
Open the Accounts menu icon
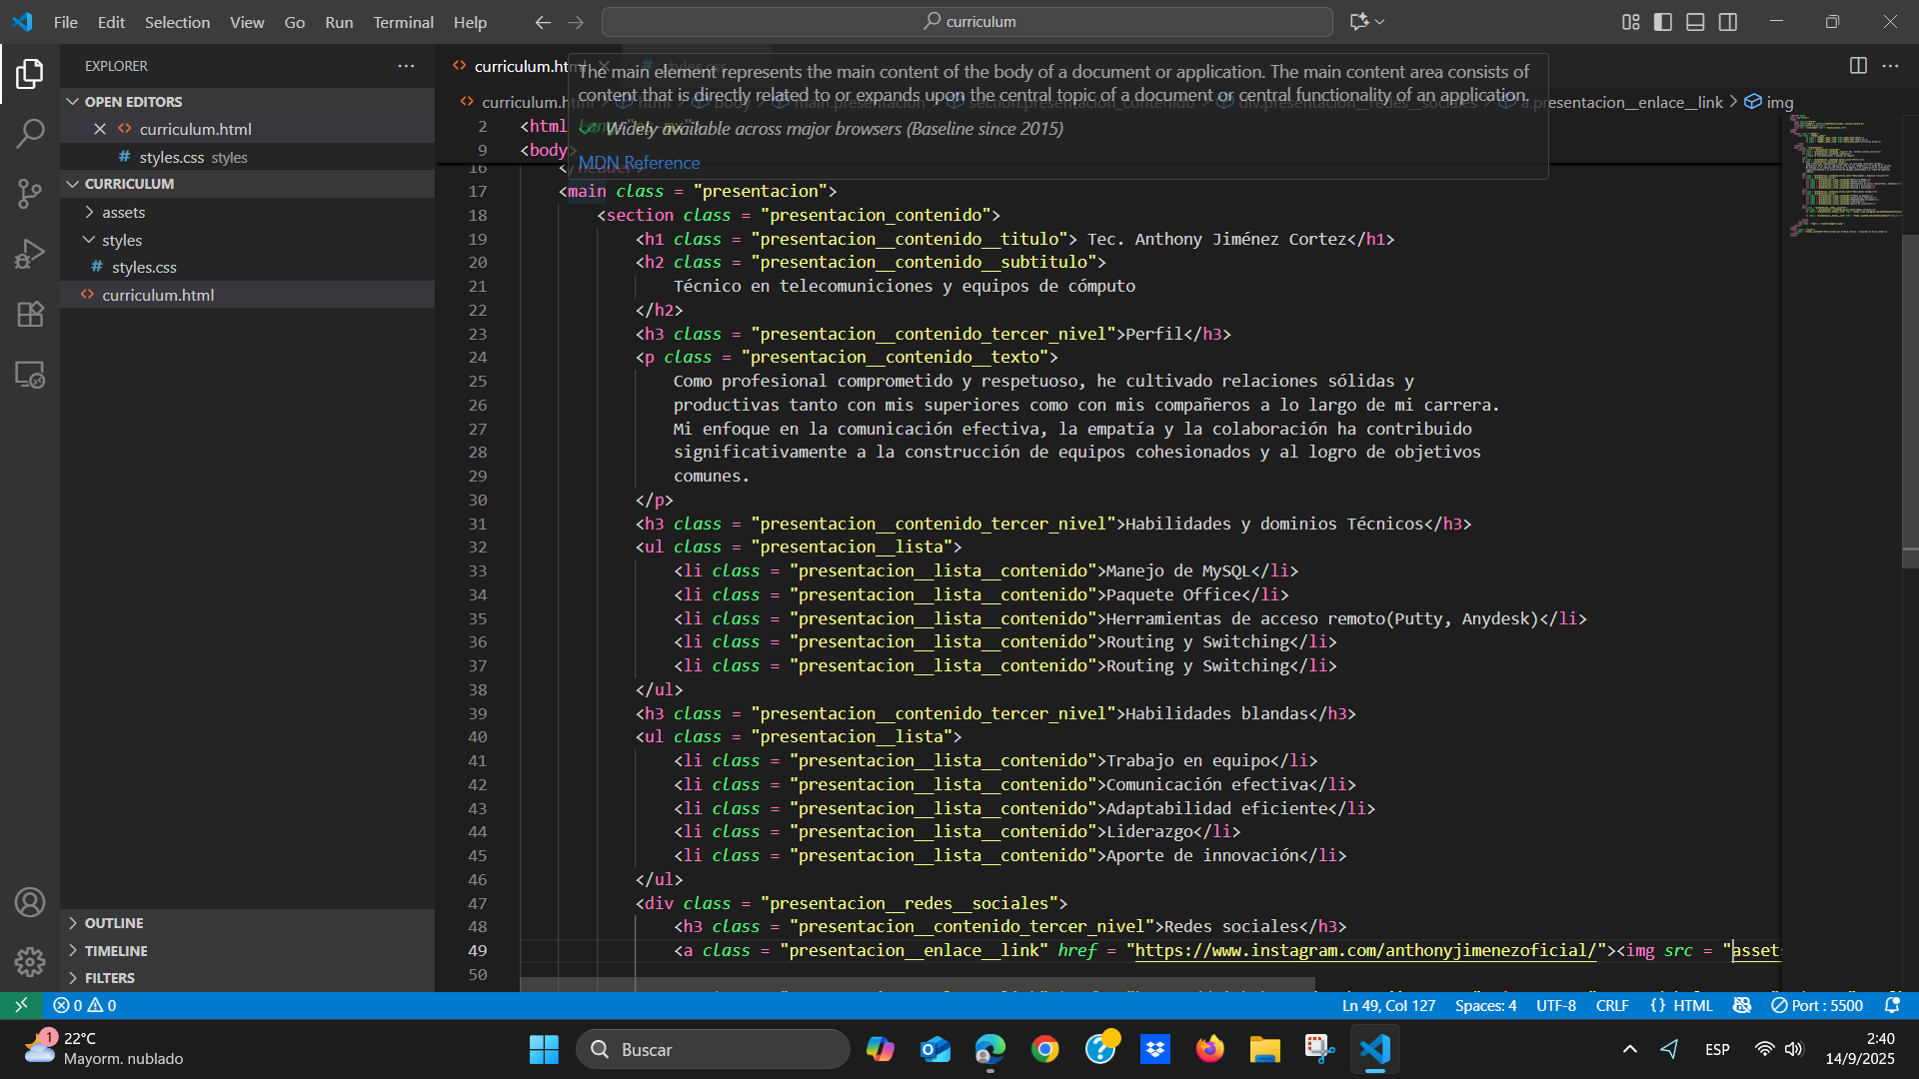[30, 902]
